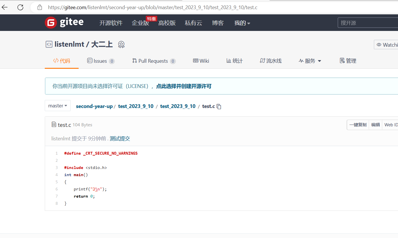Open the 流水线 tab
398x238 pixels.
pos(271,61)
